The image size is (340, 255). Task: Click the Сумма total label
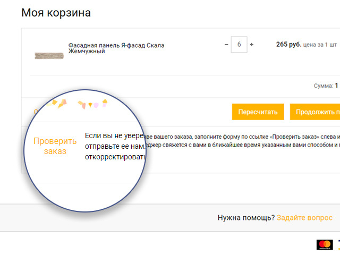coord(323,86)
